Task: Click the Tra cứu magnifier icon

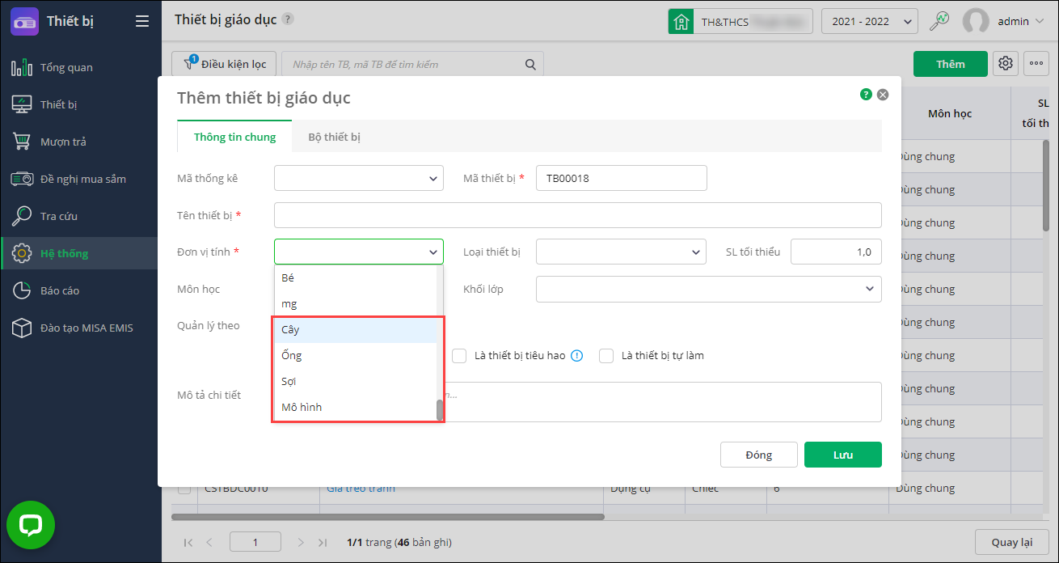Action: click(x=22, y=216)
